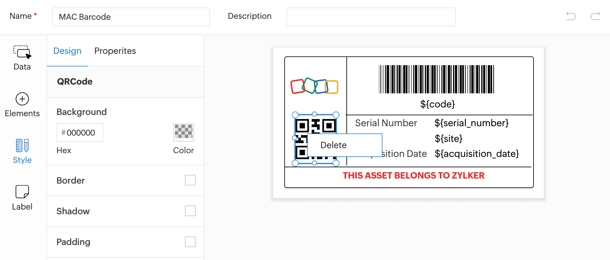The height and width of the screenshot is (260, 610).
Task: Select the red ZYLKER footer text
Action: 413,175
